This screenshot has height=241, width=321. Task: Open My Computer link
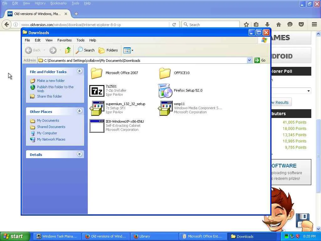click(47, 133)
